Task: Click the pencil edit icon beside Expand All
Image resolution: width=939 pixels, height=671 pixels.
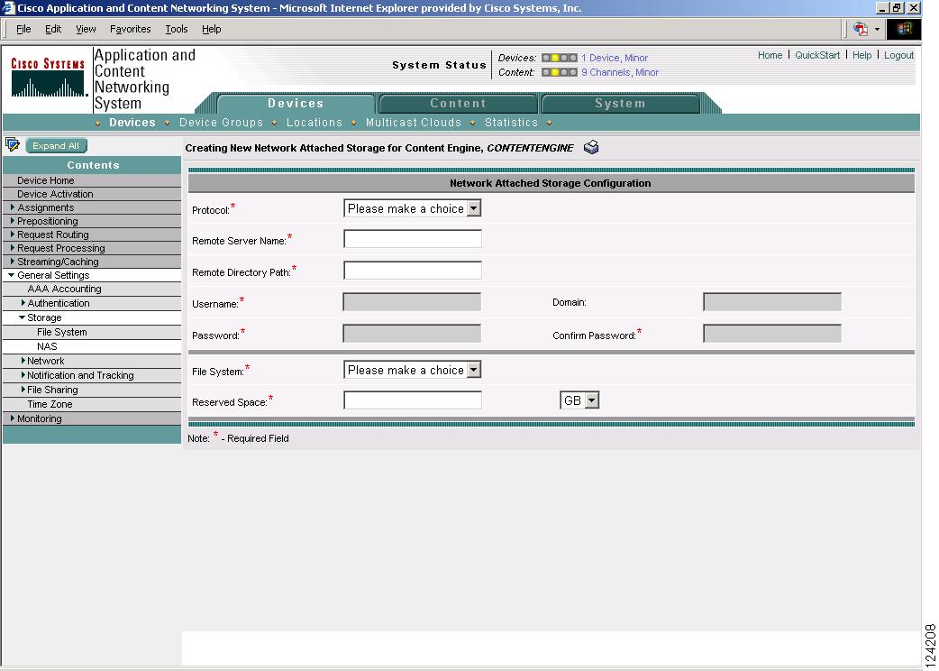Action: click(x=13, y=144)
